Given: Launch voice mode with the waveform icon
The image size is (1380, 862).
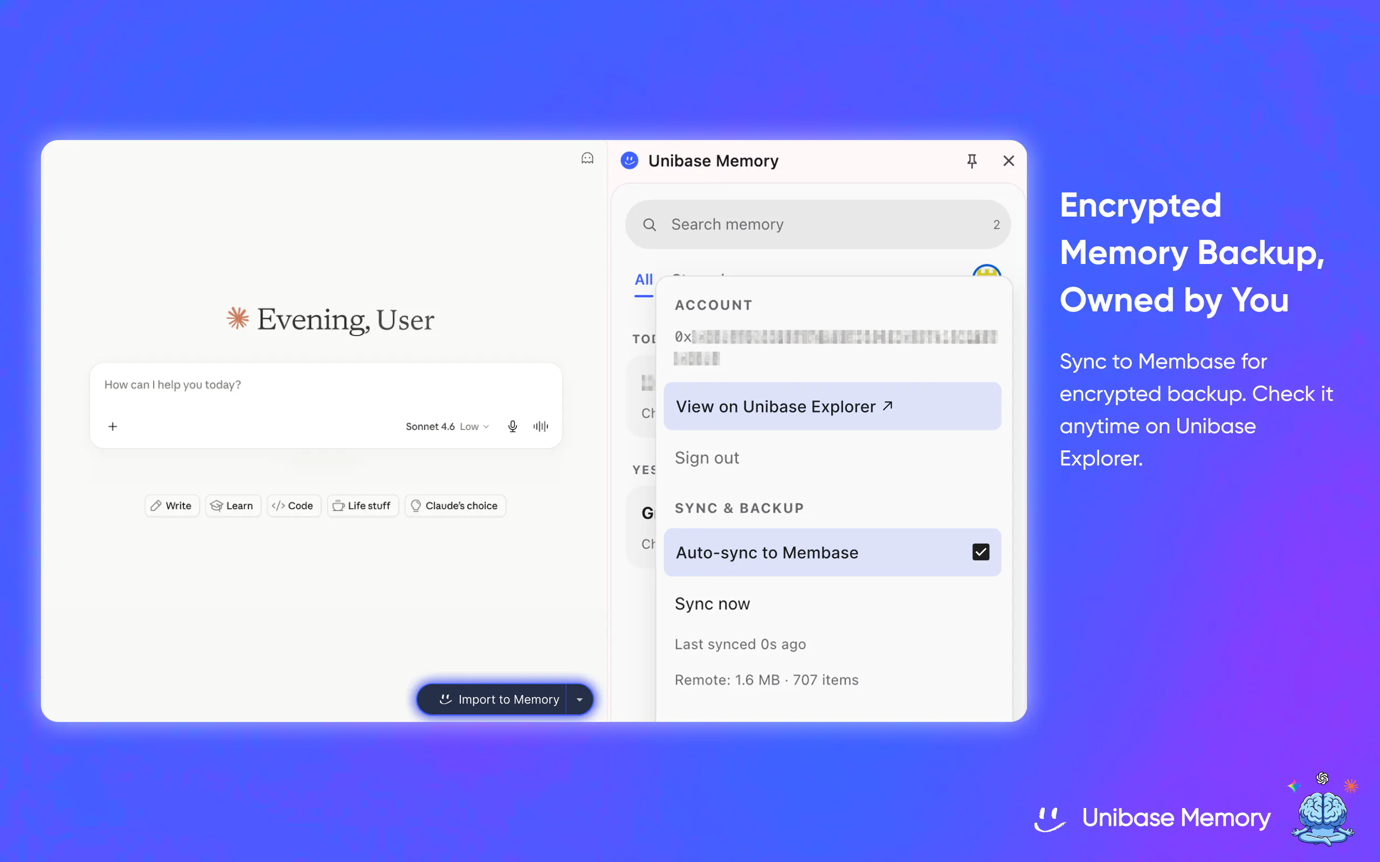Looking at the screenshot, I should tap(541, 427).
